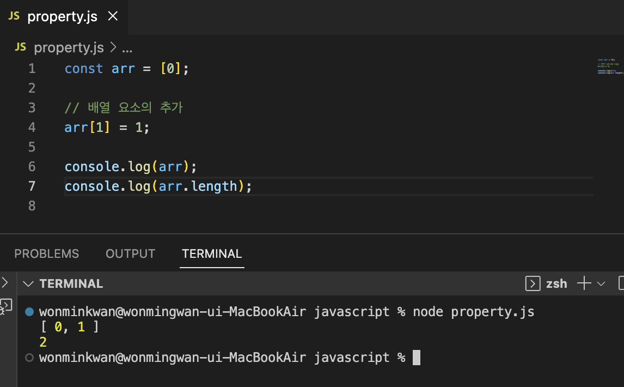Click the zsh terminal shell icon
The height and width of the screenshot is (387, 624).
[x=533, y=284]
